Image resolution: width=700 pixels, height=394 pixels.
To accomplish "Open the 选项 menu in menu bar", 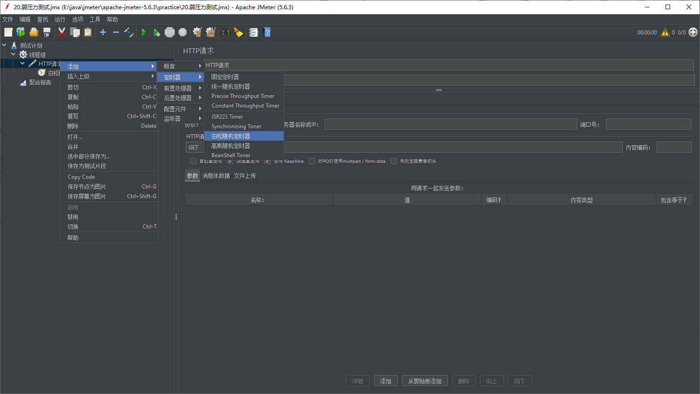I will 78,19.
